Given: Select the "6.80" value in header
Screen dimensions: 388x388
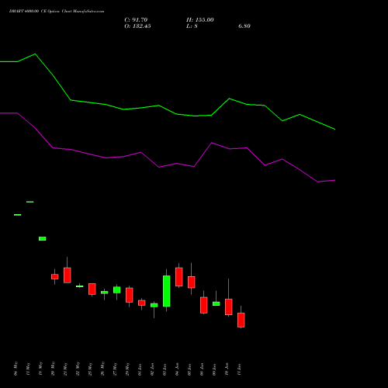Looking at the screenshot, I should 244,26.
